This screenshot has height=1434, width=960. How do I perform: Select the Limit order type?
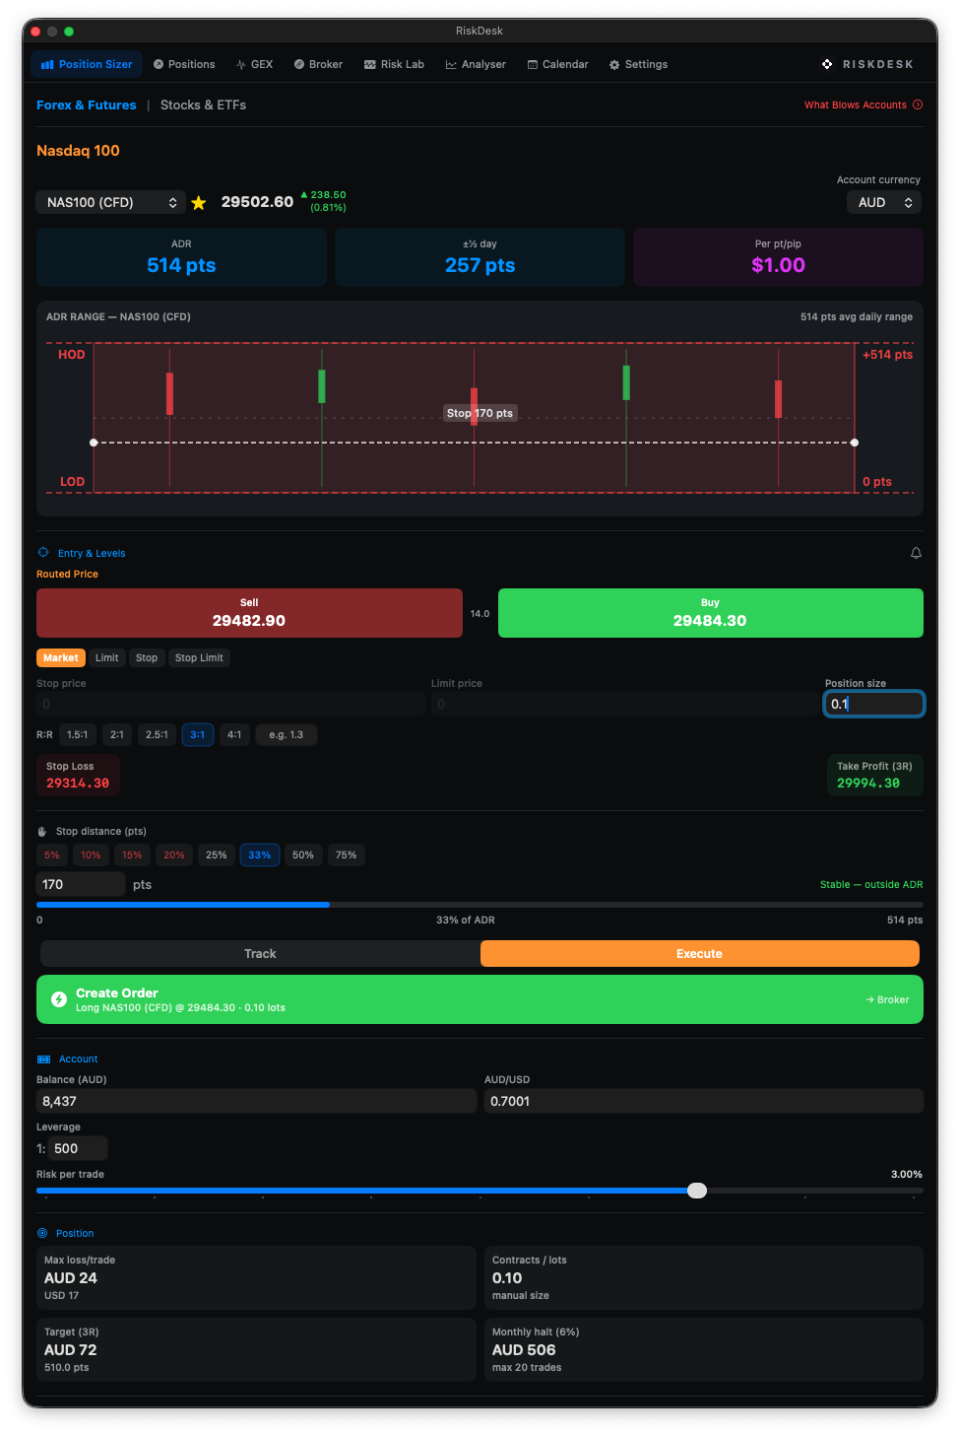pyautogui.click(x=107, y=657)
